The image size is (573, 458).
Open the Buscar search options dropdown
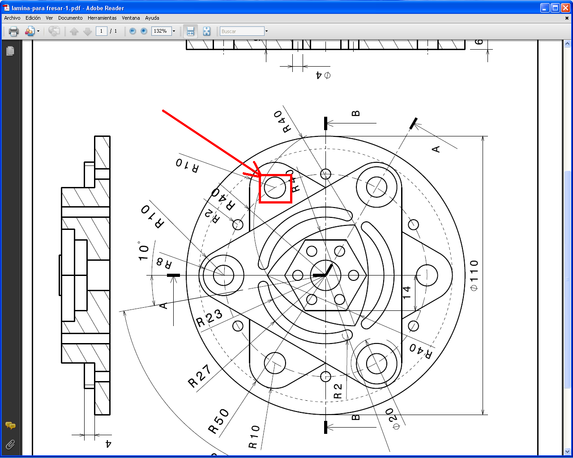tap(266, 31)
